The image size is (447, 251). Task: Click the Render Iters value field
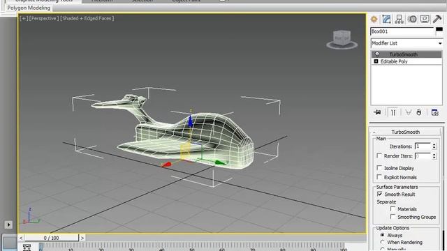pos(423,156)
